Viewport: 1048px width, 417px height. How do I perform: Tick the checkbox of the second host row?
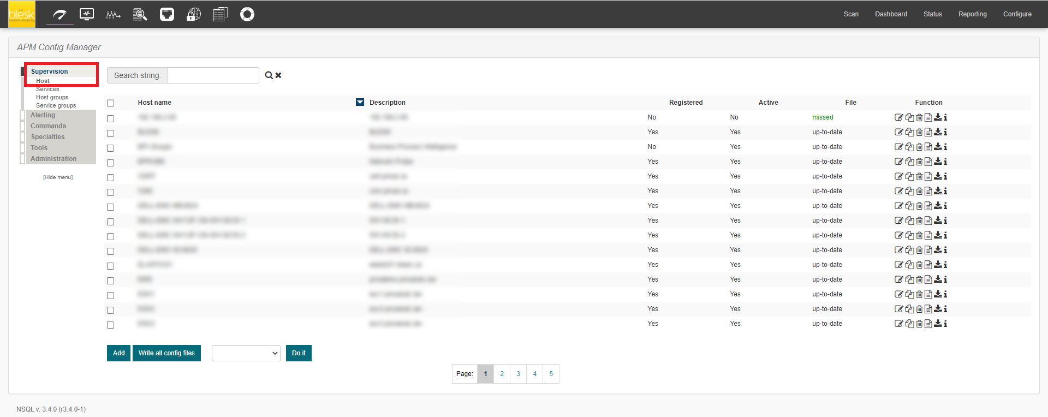[x=111, y=133]
